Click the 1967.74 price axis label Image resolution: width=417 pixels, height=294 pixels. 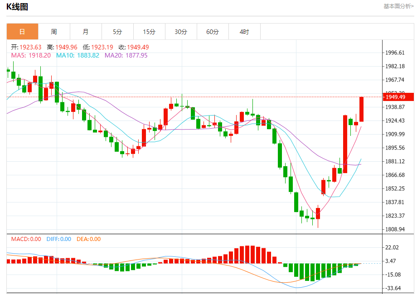click(395, 80)
